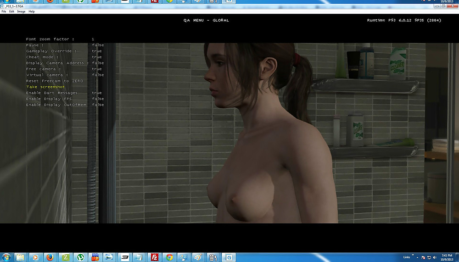459x262 pixels.
Task: Select 'Reset Freecam to ZERO' entry
Action: coord(55,81)
